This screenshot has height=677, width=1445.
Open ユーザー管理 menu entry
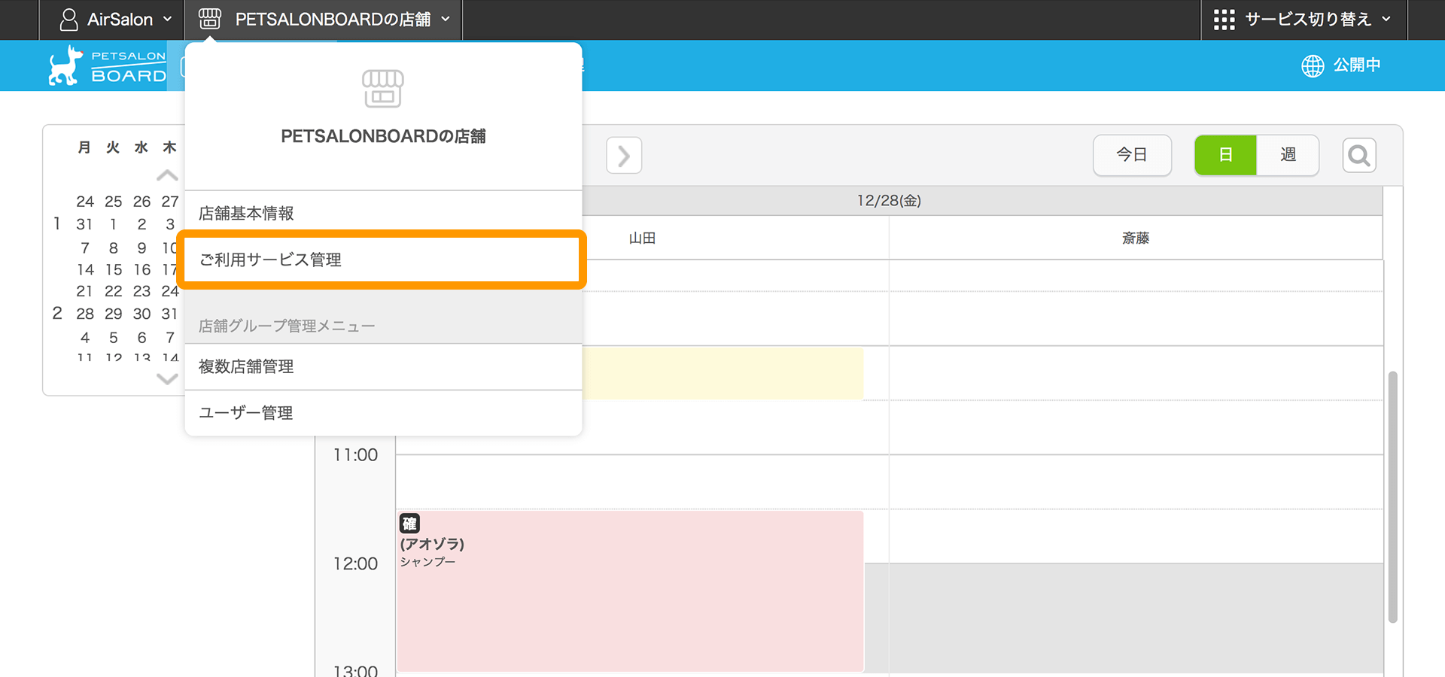[x=383, y=413]
